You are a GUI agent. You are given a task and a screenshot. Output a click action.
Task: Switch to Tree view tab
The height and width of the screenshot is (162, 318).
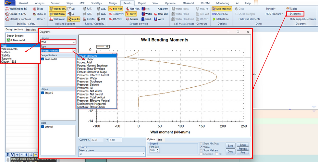(x=31, y=30)
